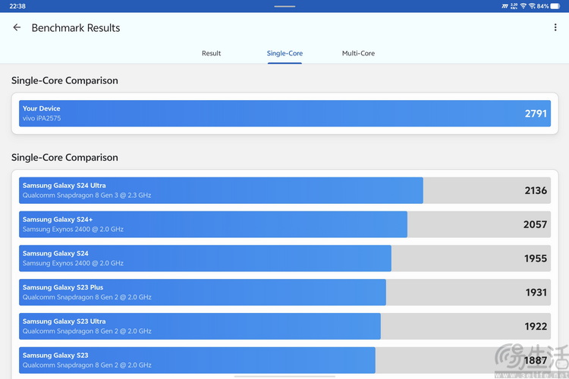569x379 pixels.
Task: Tap the Your Device vivo iPA2575 bar
Action: 284,114
